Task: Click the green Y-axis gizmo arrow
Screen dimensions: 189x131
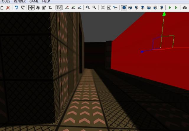Action: [x=164, y=14]
